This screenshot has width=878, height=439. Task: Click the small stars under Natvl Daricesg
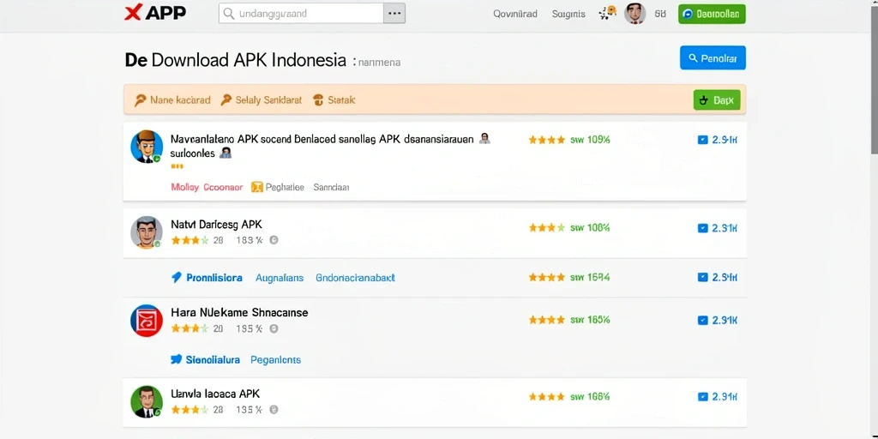pyautogui.click(x=189, y=240)
